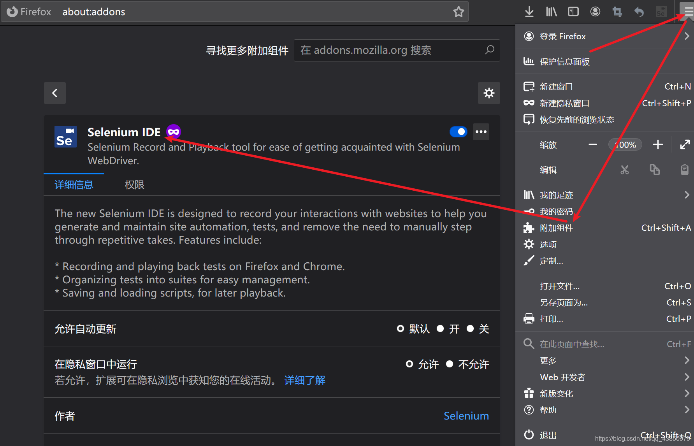The height and width of the screenshot is (446, 694).
Task: Reset zoom via the 100% button
Action: click(x=625, y=145)
